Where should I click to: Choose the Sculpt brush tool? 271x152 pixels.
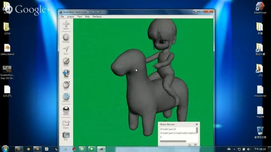(x=66, y=62)
